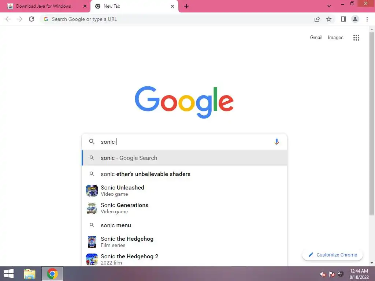Open Gmail link
Viewport: 375px width, 281px height.
click(316, 38)
